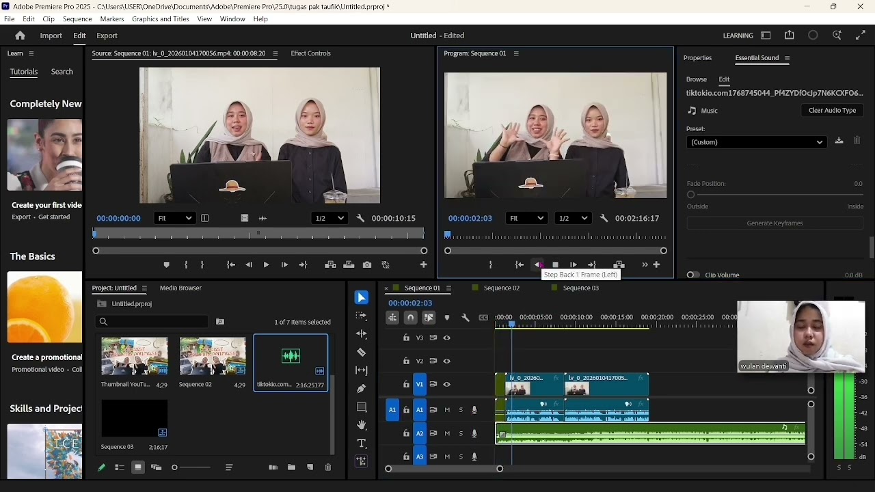This screenshot has height=492, width=875.
Task: Solo track A2
Action: [x=461, y=433]
